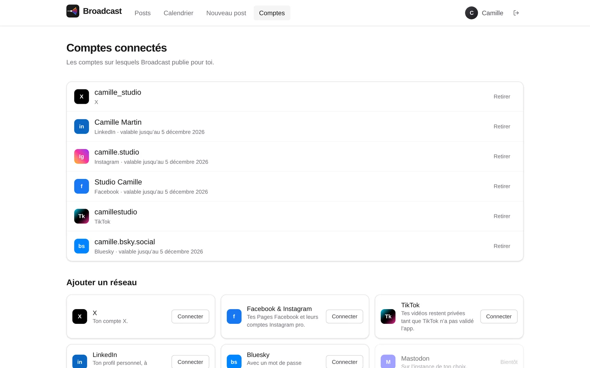This screenshot has width=590, height=368.
Task: Click the "Ajouter un réseau" heading
Action: click(101, 282)
